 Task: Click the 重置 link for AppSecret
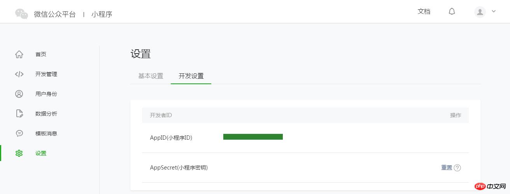[447, 168]
